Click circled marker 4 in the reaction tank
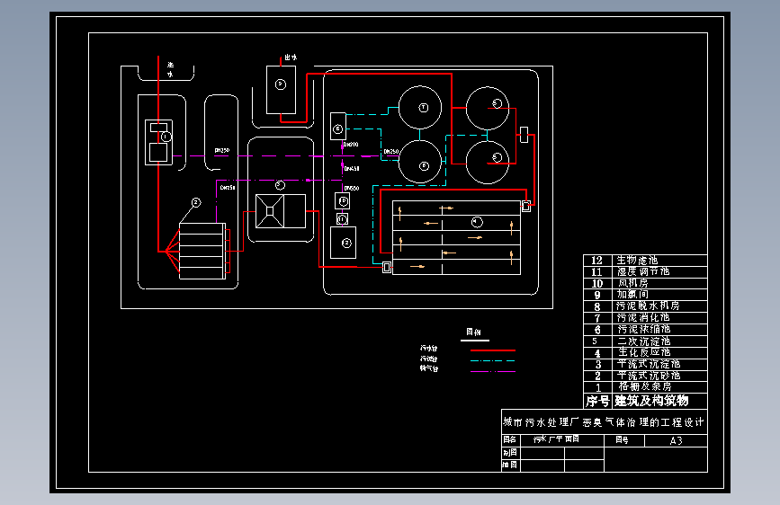The width and height of the screenshot is (780, 505). [x=477, y=222]
